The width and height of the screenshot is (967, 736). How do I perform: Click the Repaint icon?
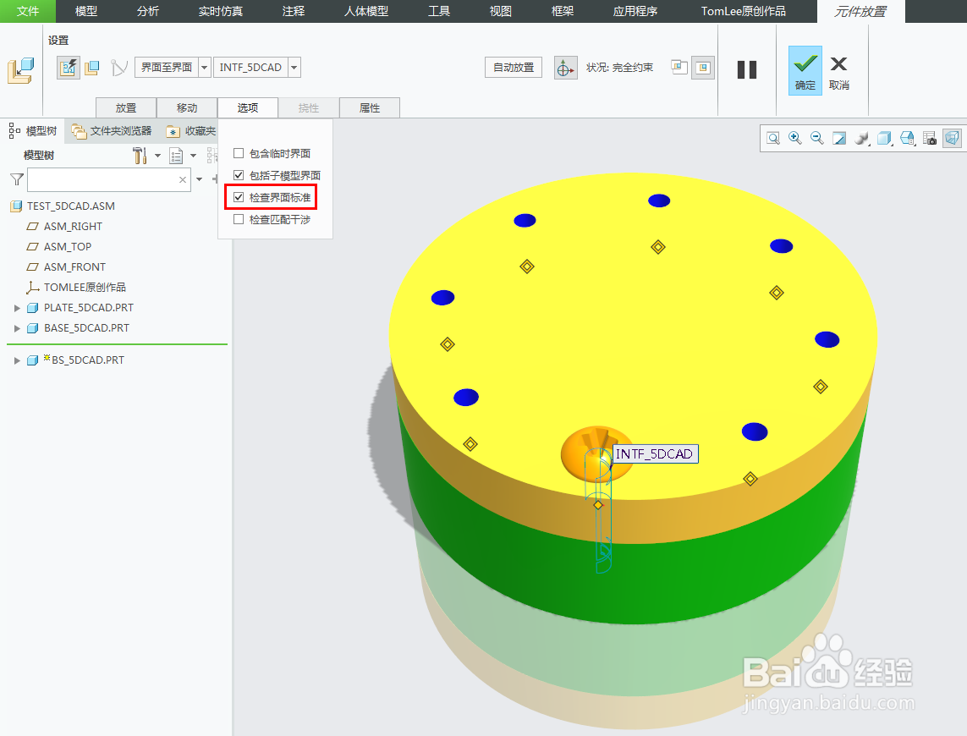coord(839,138)
